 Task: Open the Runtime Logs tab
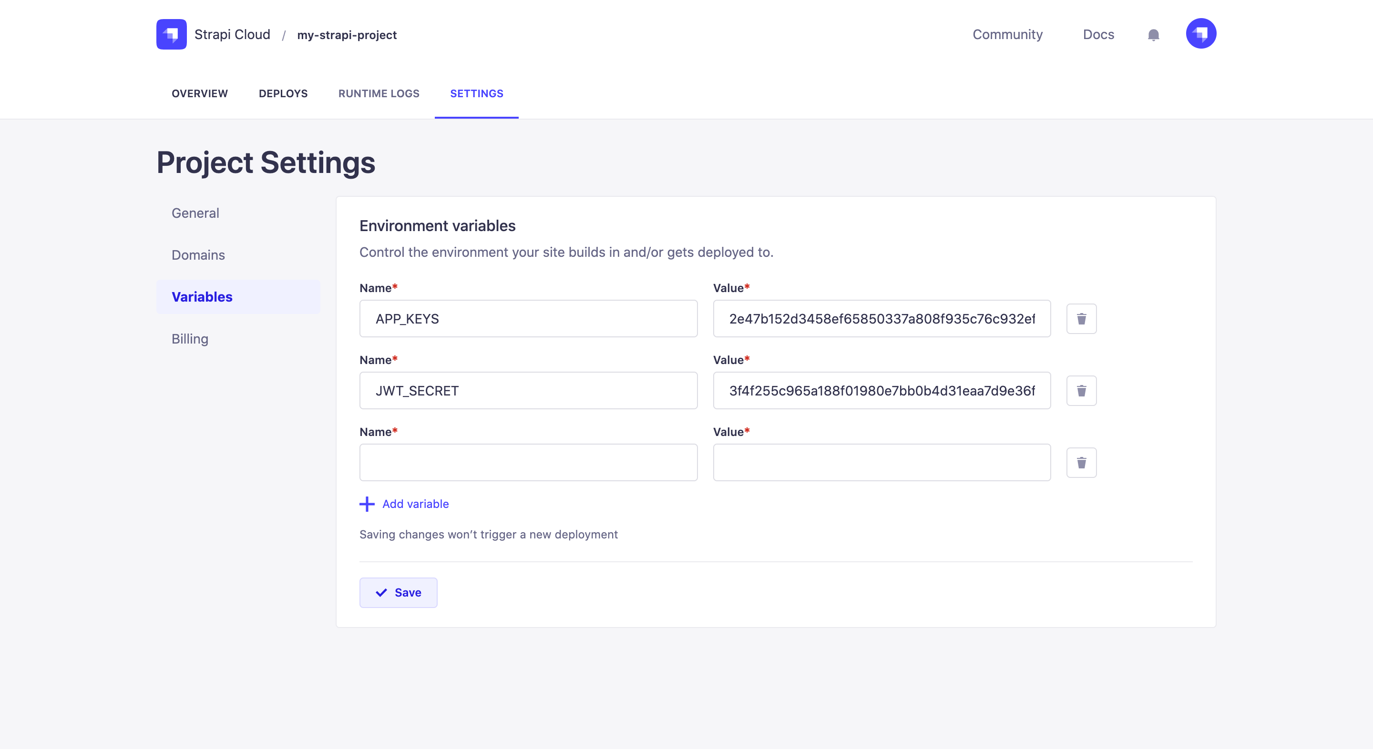tap(379, 94)
